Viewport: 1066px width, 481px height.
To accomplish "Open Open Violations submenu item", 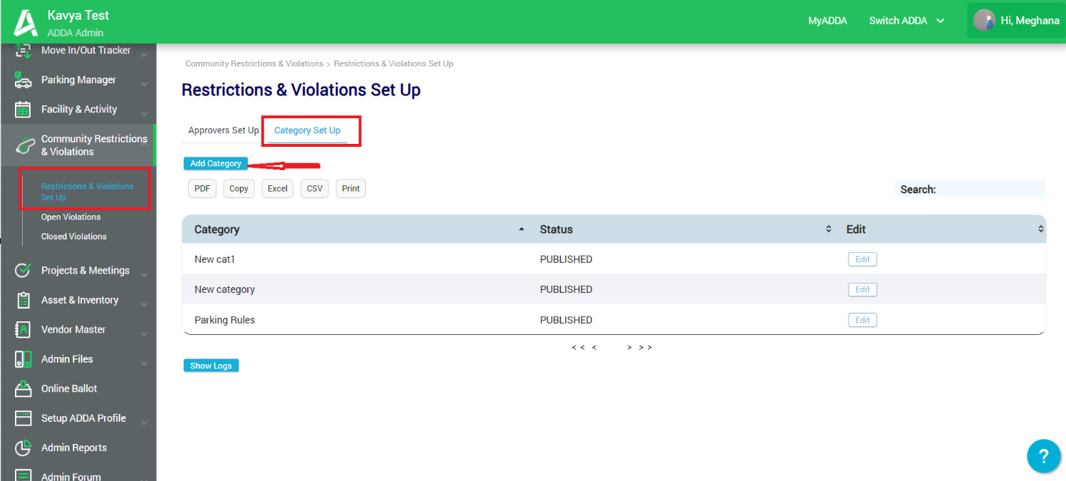I will click(70, 217).
